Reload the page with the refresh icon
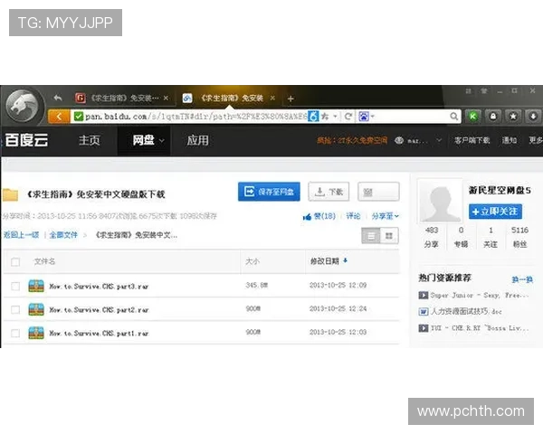Viewport: 543px width, 434px height. [x=348, y=117]
